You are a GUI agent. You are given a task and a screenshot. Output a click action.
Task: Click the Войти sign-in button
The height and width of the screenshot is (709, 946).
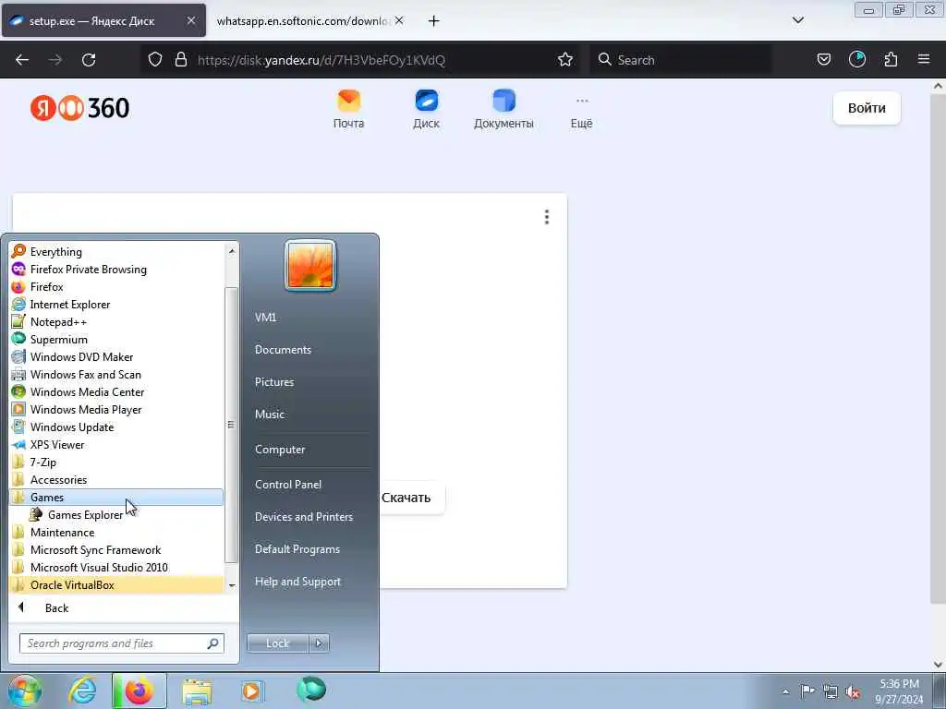coord(867,108)
